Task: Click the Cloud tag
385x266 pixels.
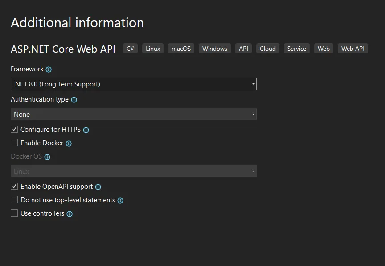Action: point(267,48)
